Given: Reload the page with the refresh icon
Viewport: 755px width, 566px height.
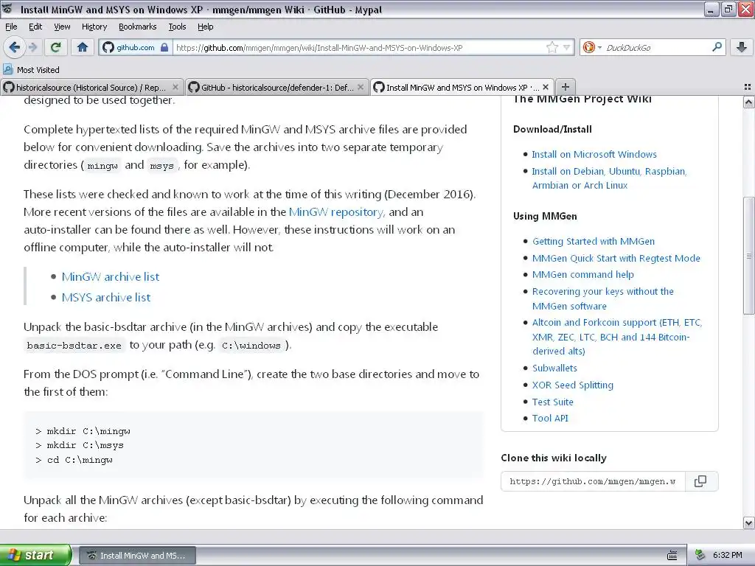Looking at the screenshot, I should 55,47.
